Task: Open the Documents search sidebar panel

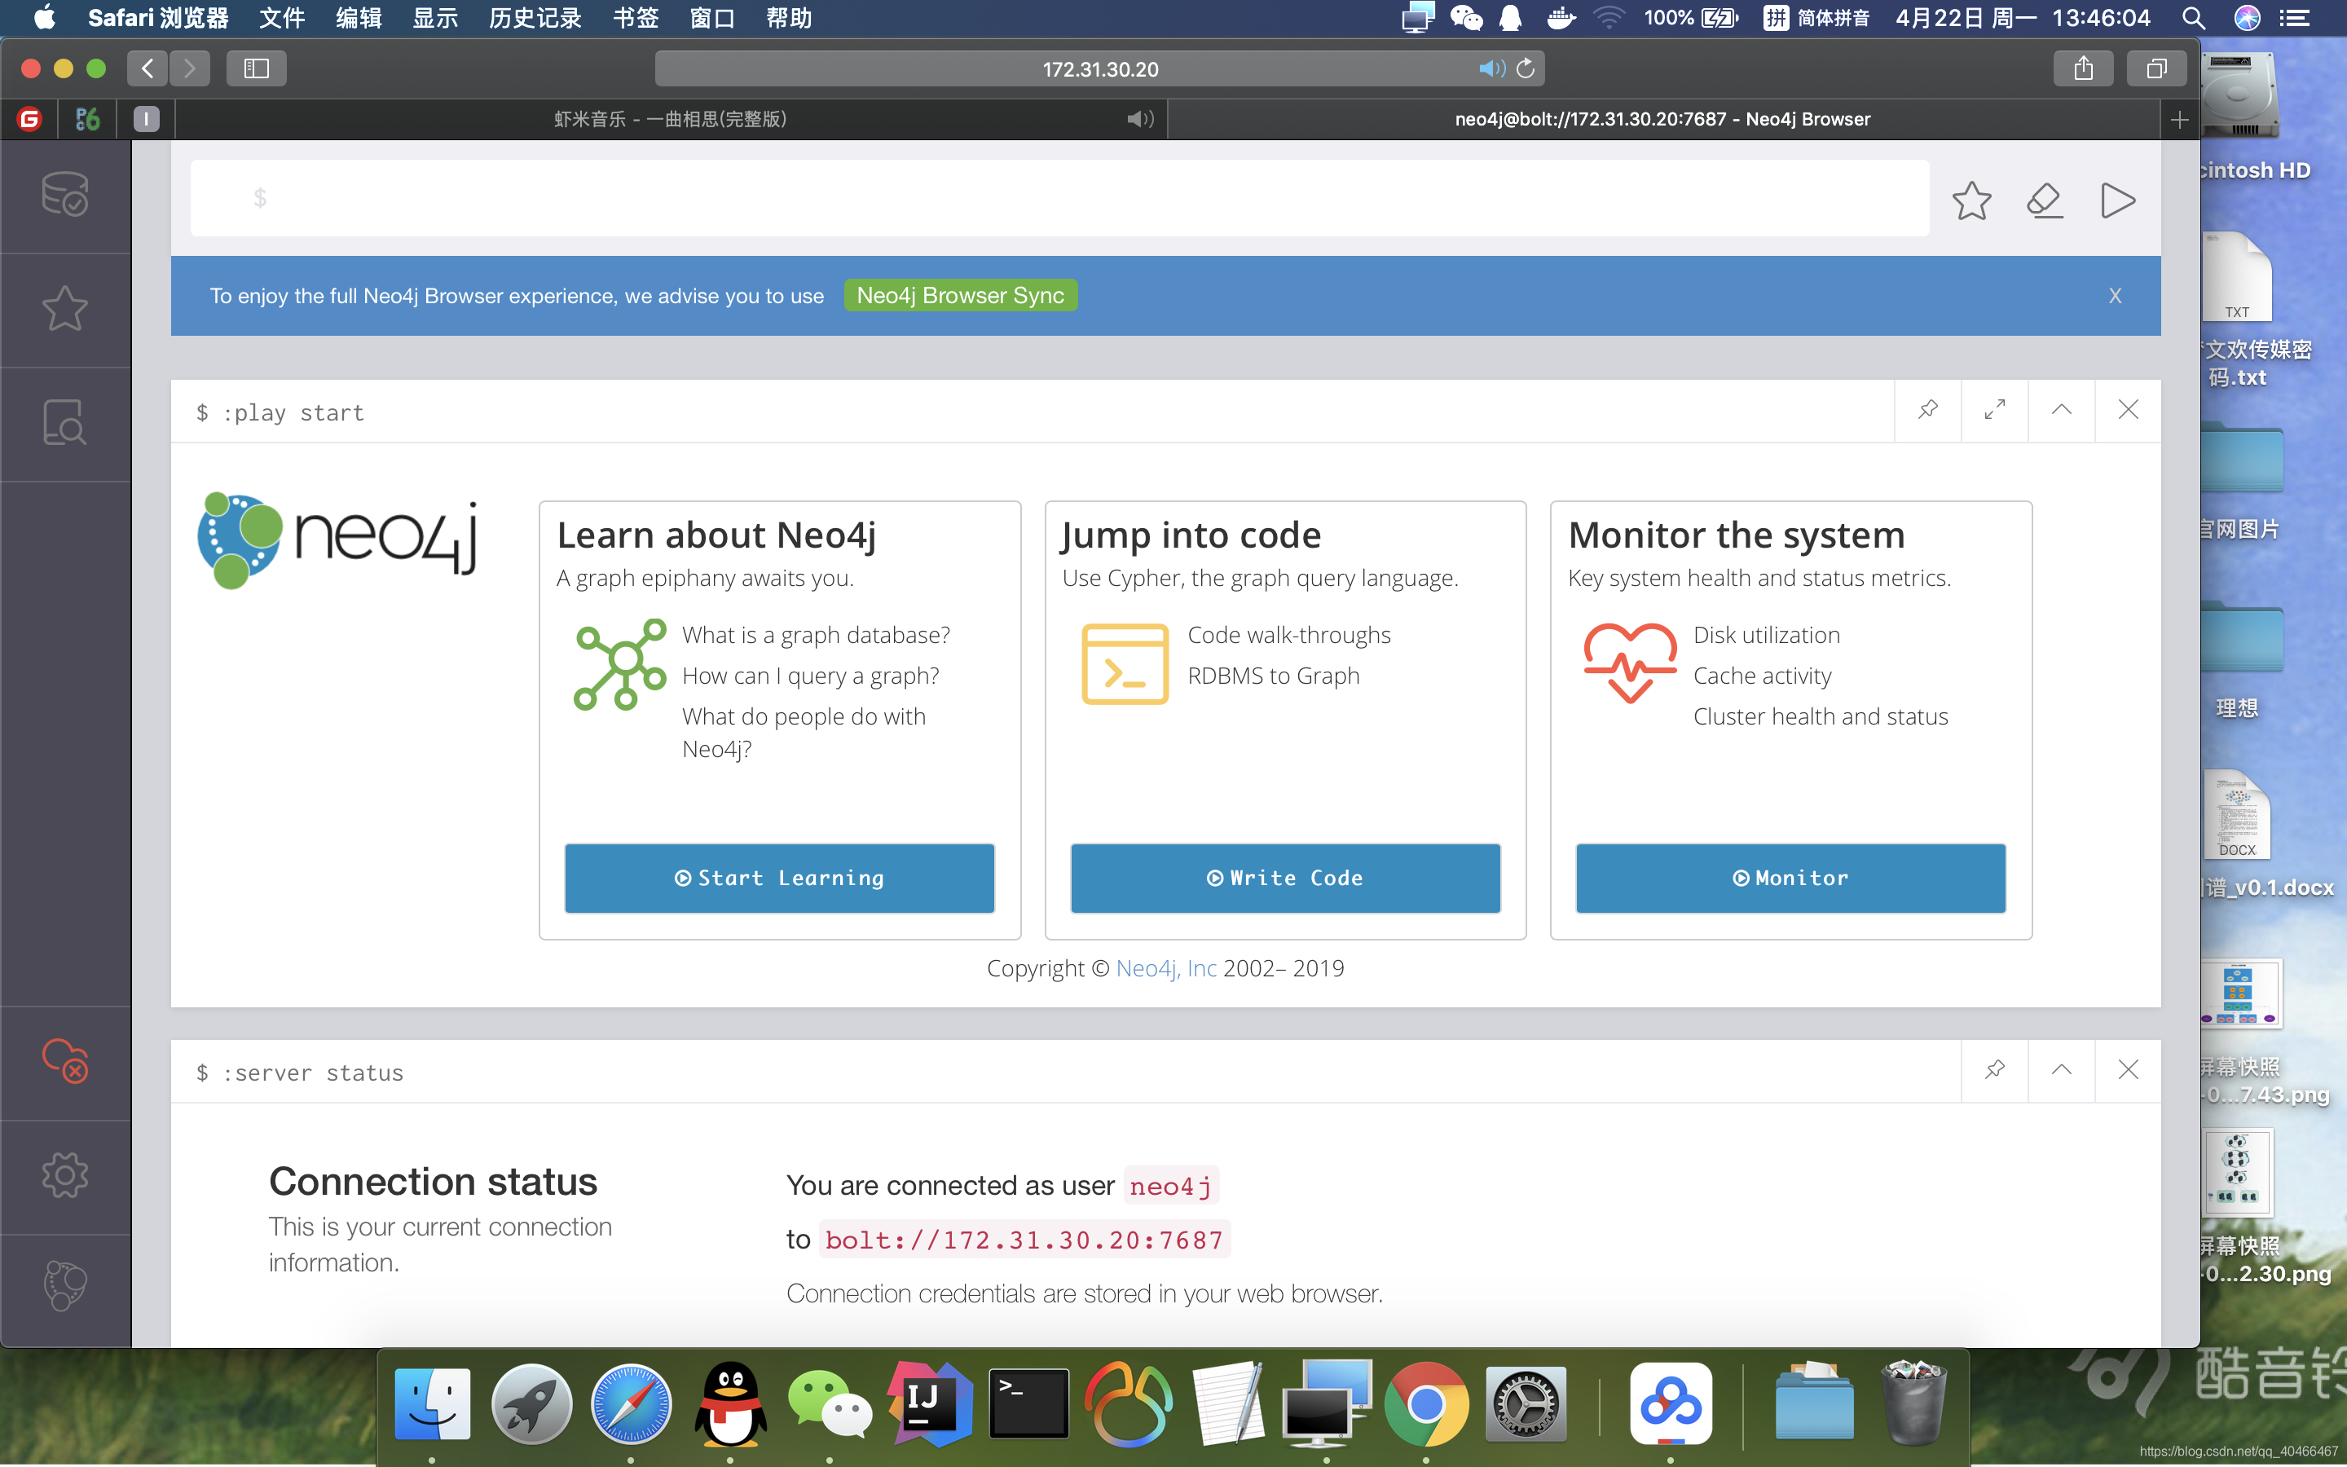Action: pyautogui.click(x=65, y=423)
